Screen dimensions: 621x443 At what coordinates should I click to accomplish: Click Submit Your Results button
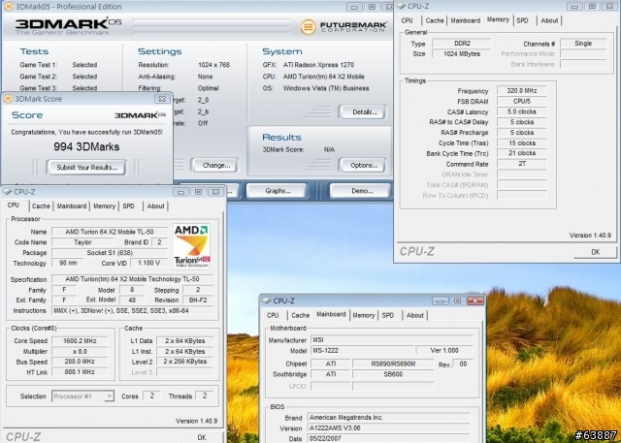(86, 168)
